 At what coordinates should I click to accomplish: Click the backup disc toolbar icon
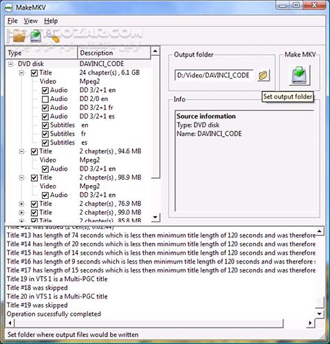[36, 36]
